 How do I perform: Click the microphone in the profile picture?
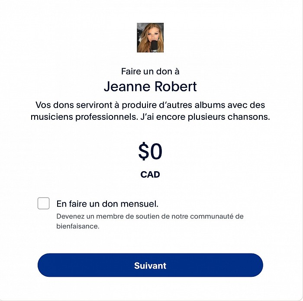coord(155,46)
